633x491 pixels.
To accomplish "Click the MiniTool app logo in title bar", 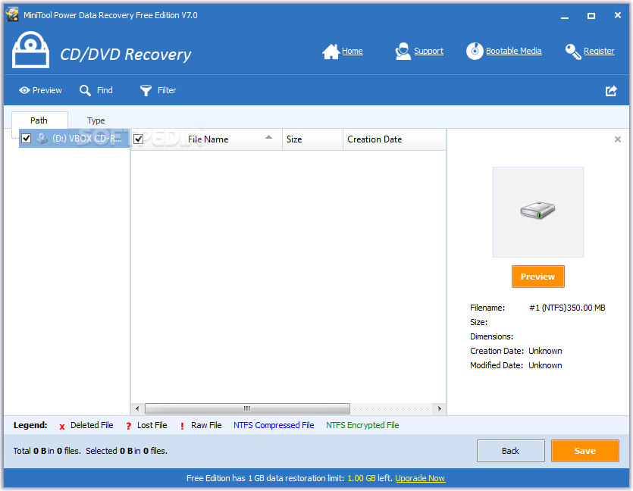I will [x=12, y=15].
